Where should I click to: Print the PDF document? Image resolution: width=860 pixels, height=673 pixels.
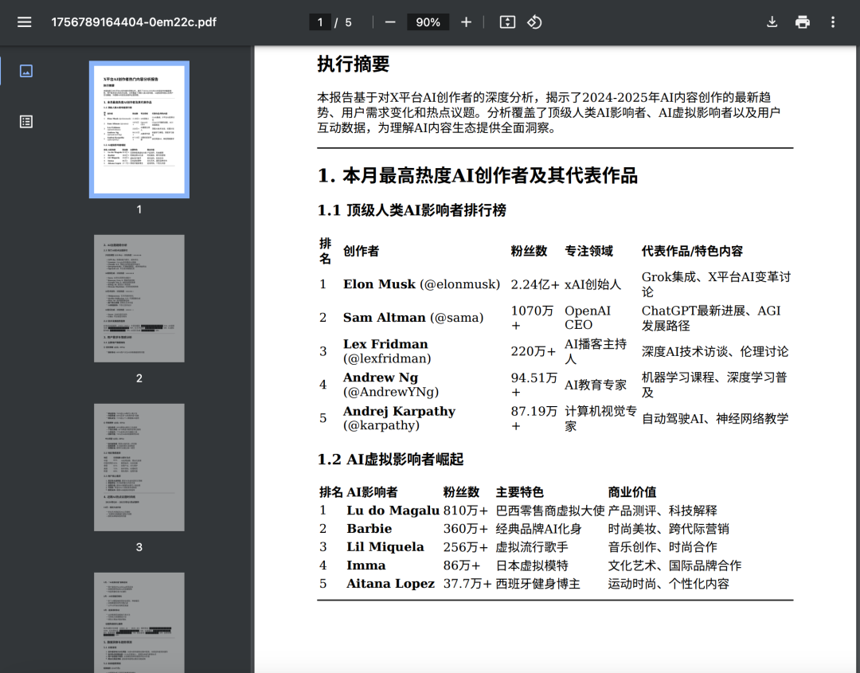(803, 22)
